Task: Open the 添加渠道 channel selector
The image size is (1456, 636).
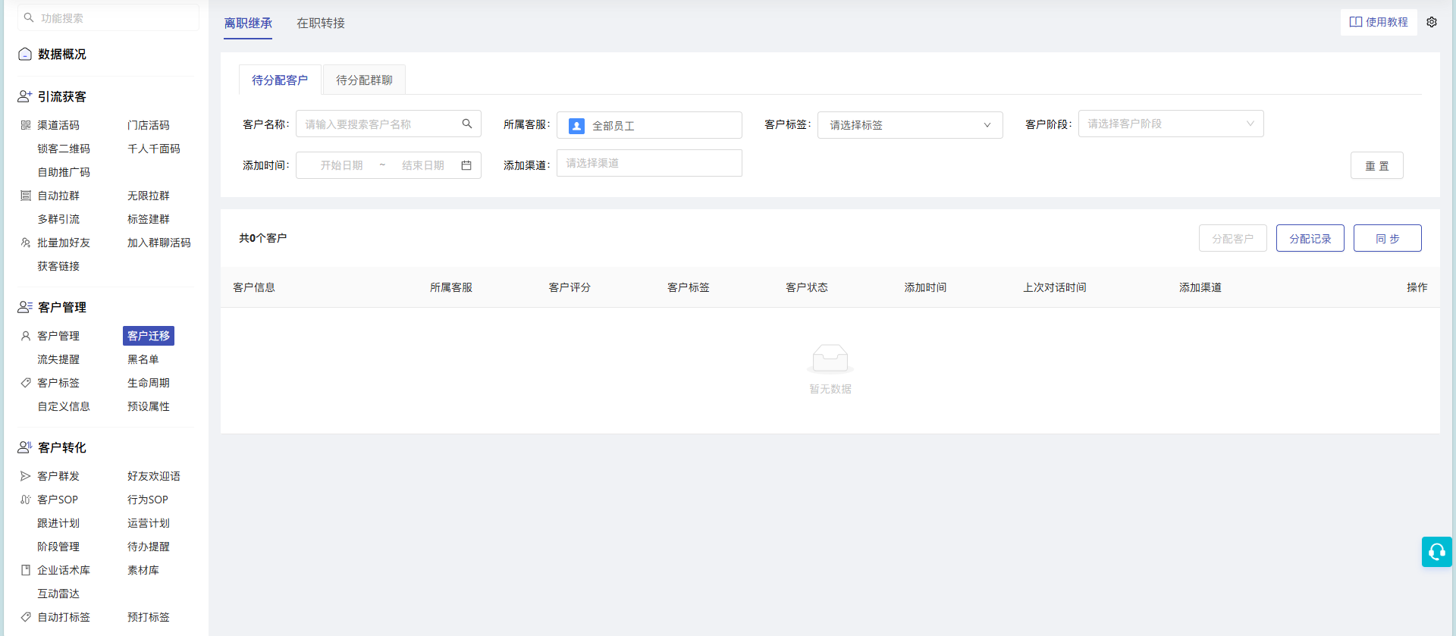Action: tap(649, 163)
